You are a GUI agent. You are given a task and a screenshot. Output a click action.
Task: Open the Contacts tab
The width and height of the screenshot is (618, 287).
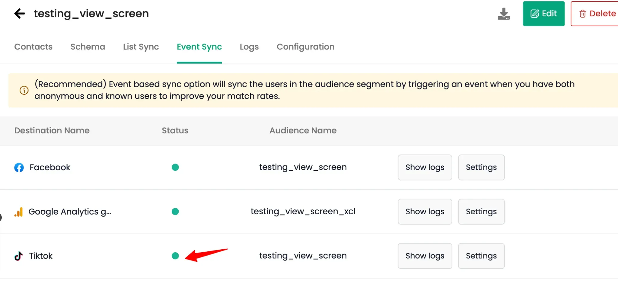33,47
